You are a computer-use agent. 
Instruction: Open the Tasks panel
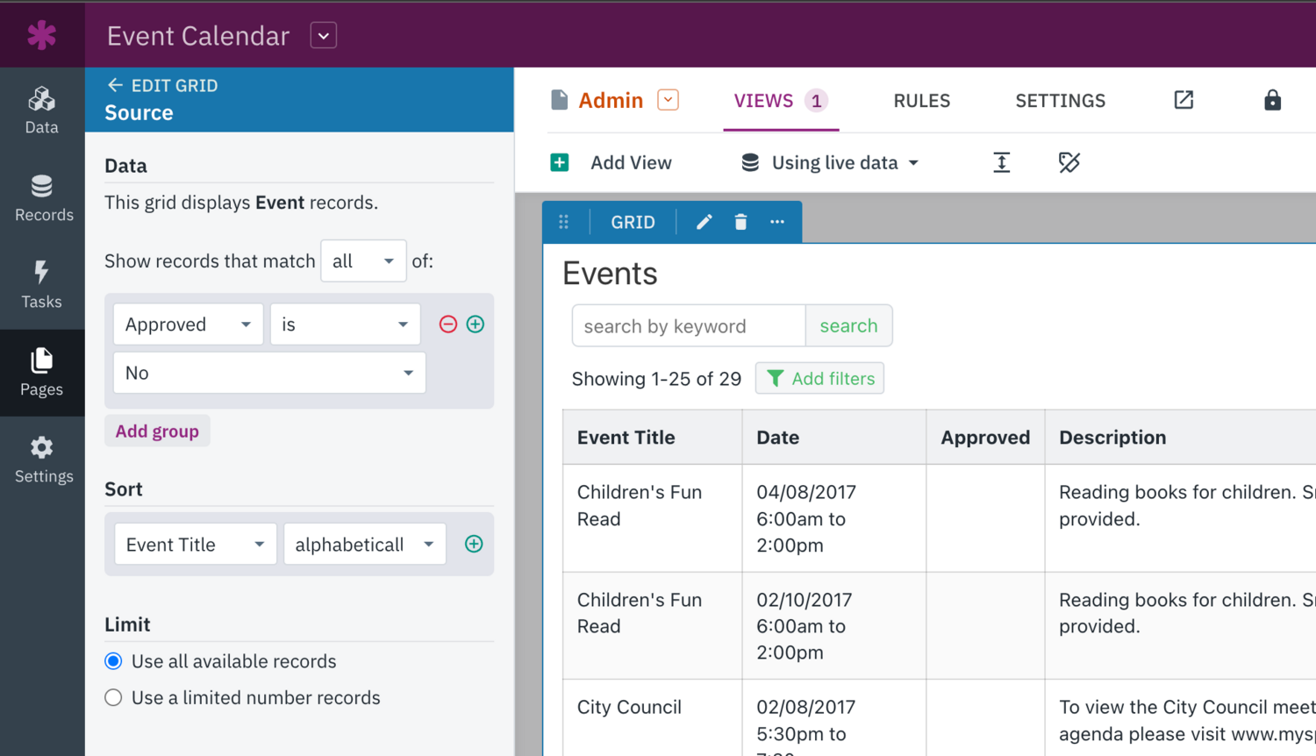(41, 285)
